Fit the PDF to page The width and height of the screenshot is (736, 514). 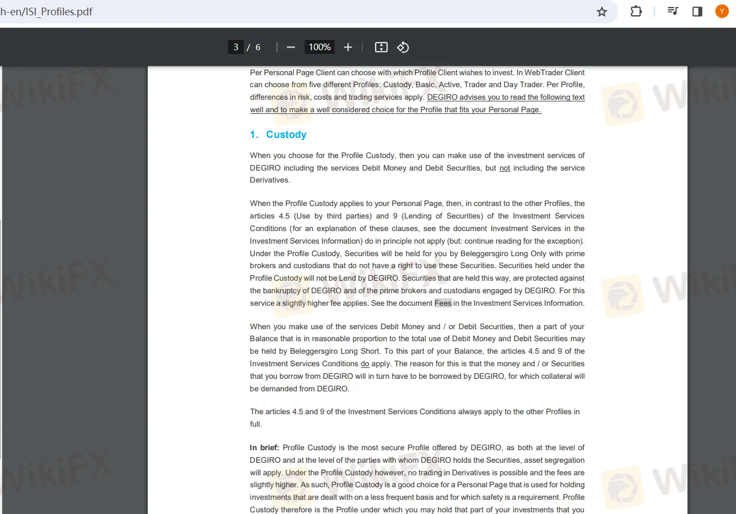coord(381,47)
